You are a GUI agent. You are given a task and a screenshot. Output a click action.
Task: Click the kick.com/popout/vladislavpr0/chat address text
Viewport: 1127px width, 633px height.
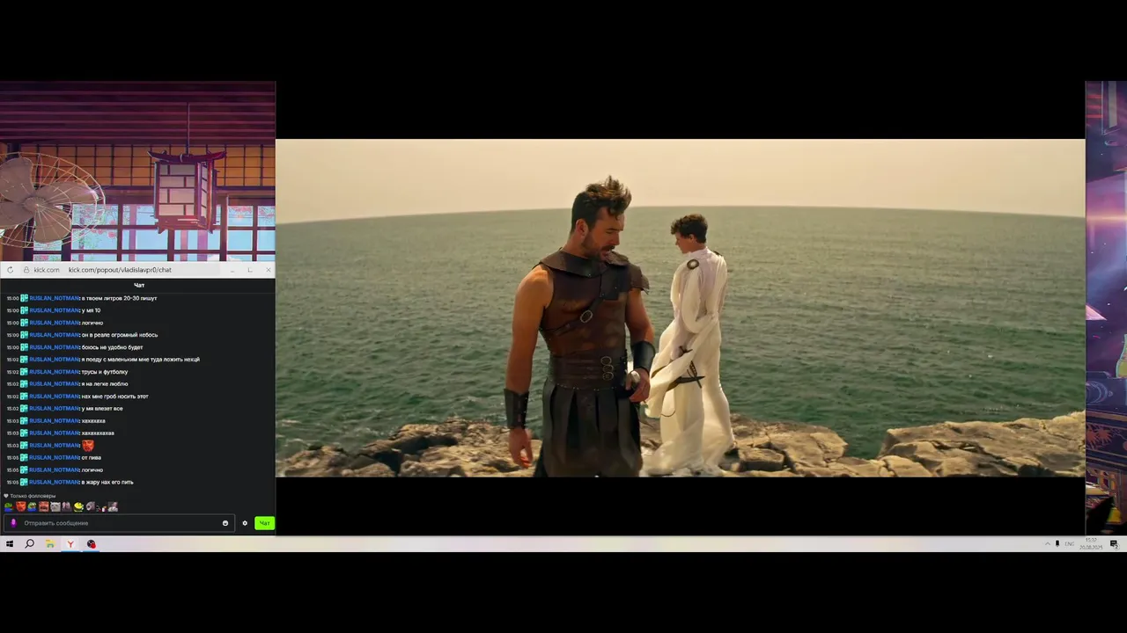pyautogui.click(x=120, y=270)
